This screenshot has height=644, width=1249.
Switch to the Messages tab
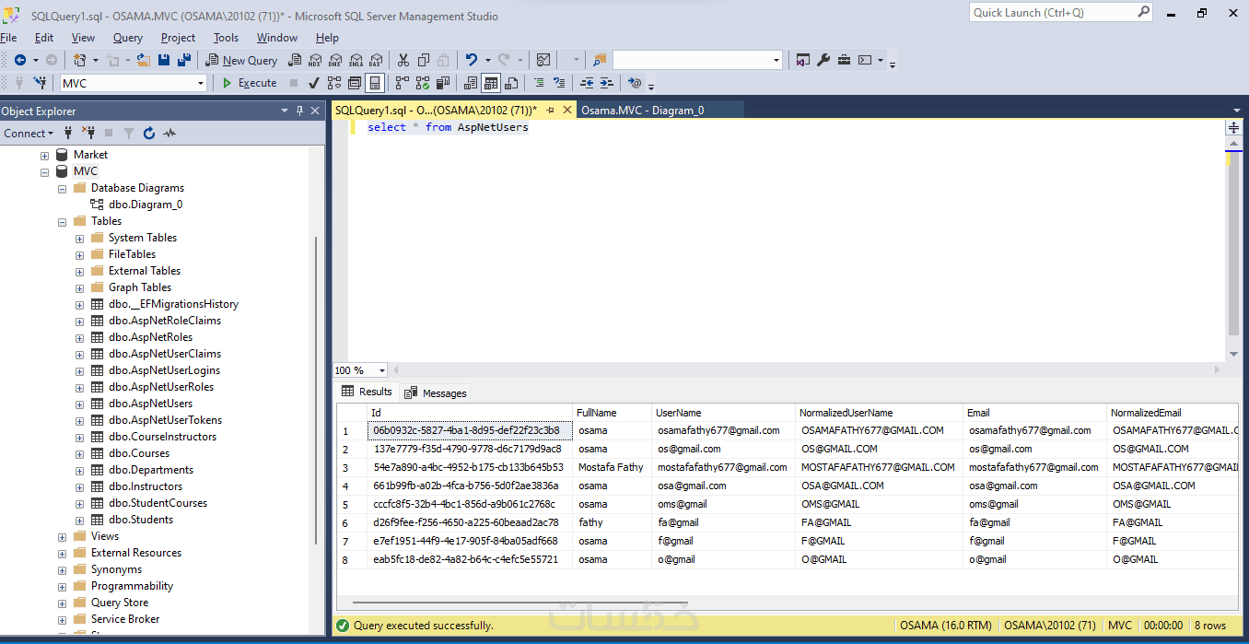pos(436,393)
